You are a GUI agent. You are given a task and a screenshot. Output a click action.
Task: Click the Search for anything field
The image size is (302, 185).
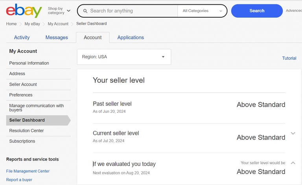[132, 11]
